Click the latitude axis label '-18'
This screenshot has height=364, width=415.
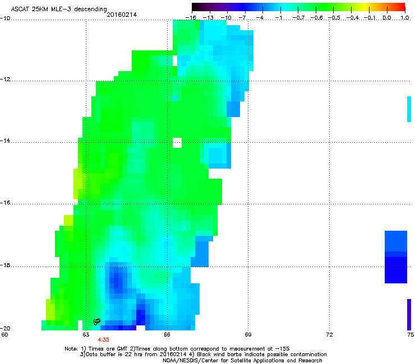pos(5,265)
